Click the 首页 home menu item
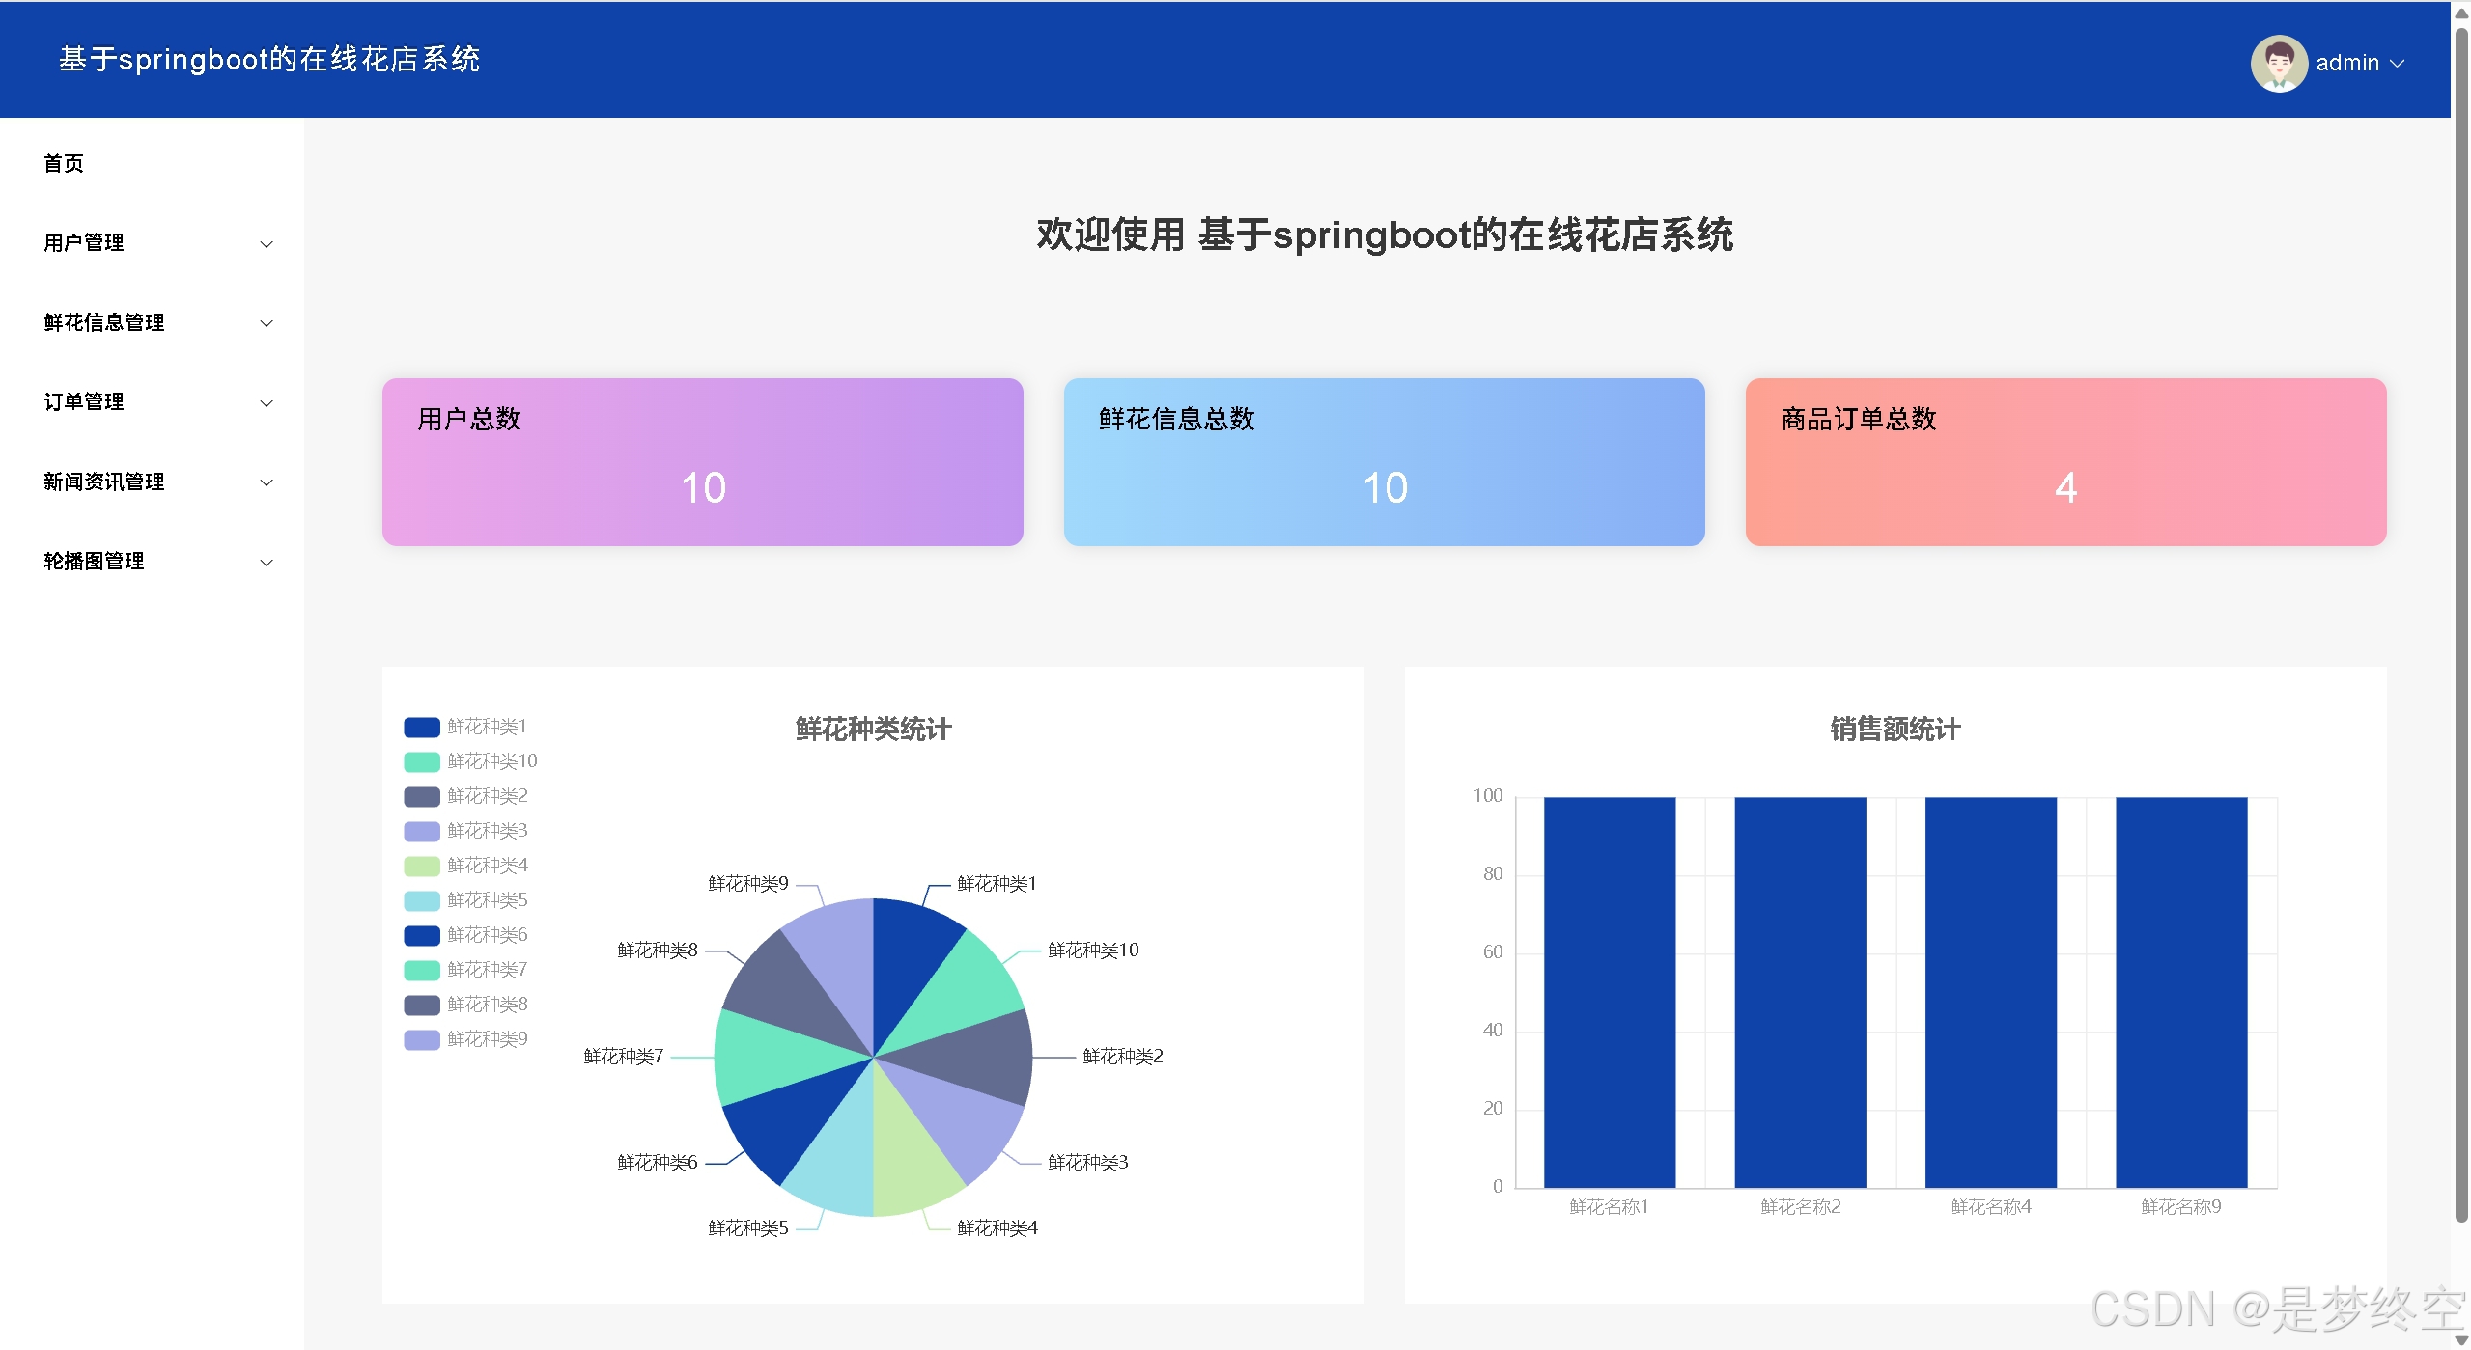 (64, 163)
